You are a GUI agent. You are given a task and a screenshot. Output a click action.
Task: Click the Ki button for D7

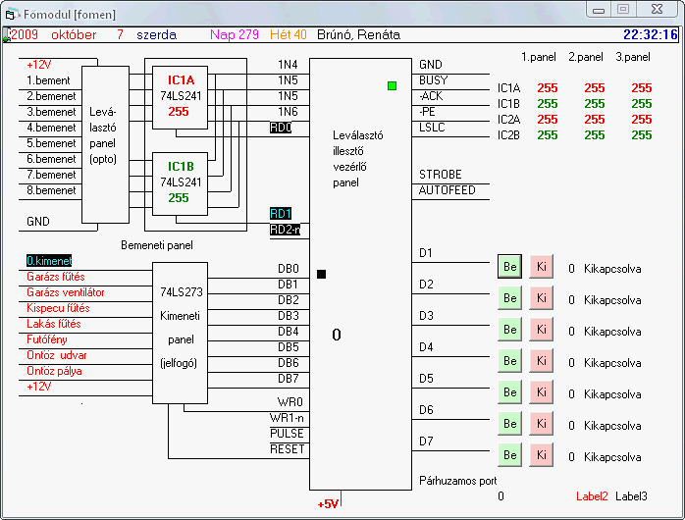pyautogui.click(x=542, y=455)
